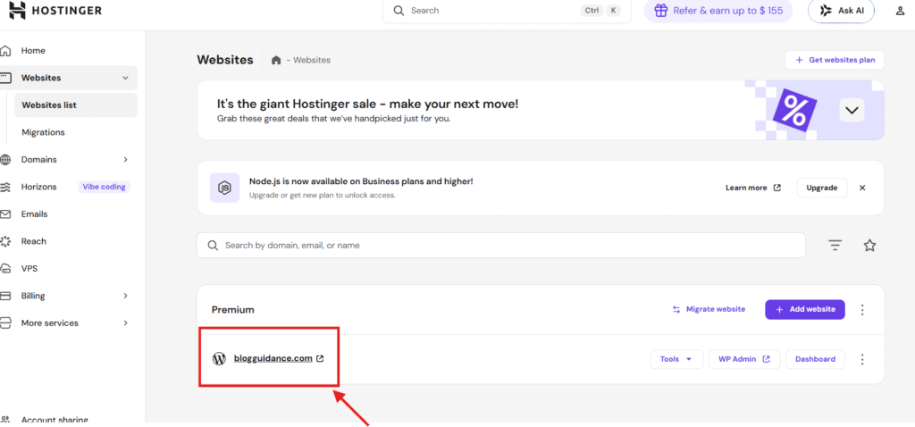Click the Horizons waves icon

5,187
